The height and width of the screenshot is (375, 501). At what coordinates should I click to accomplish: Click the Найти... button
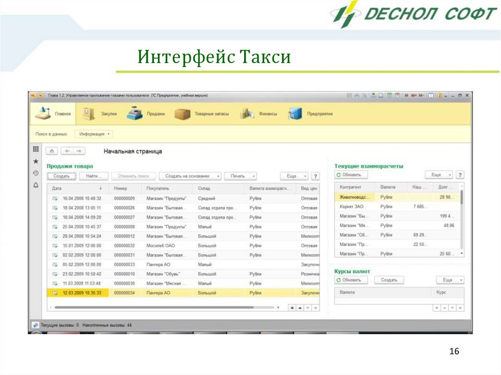point(93,176)
